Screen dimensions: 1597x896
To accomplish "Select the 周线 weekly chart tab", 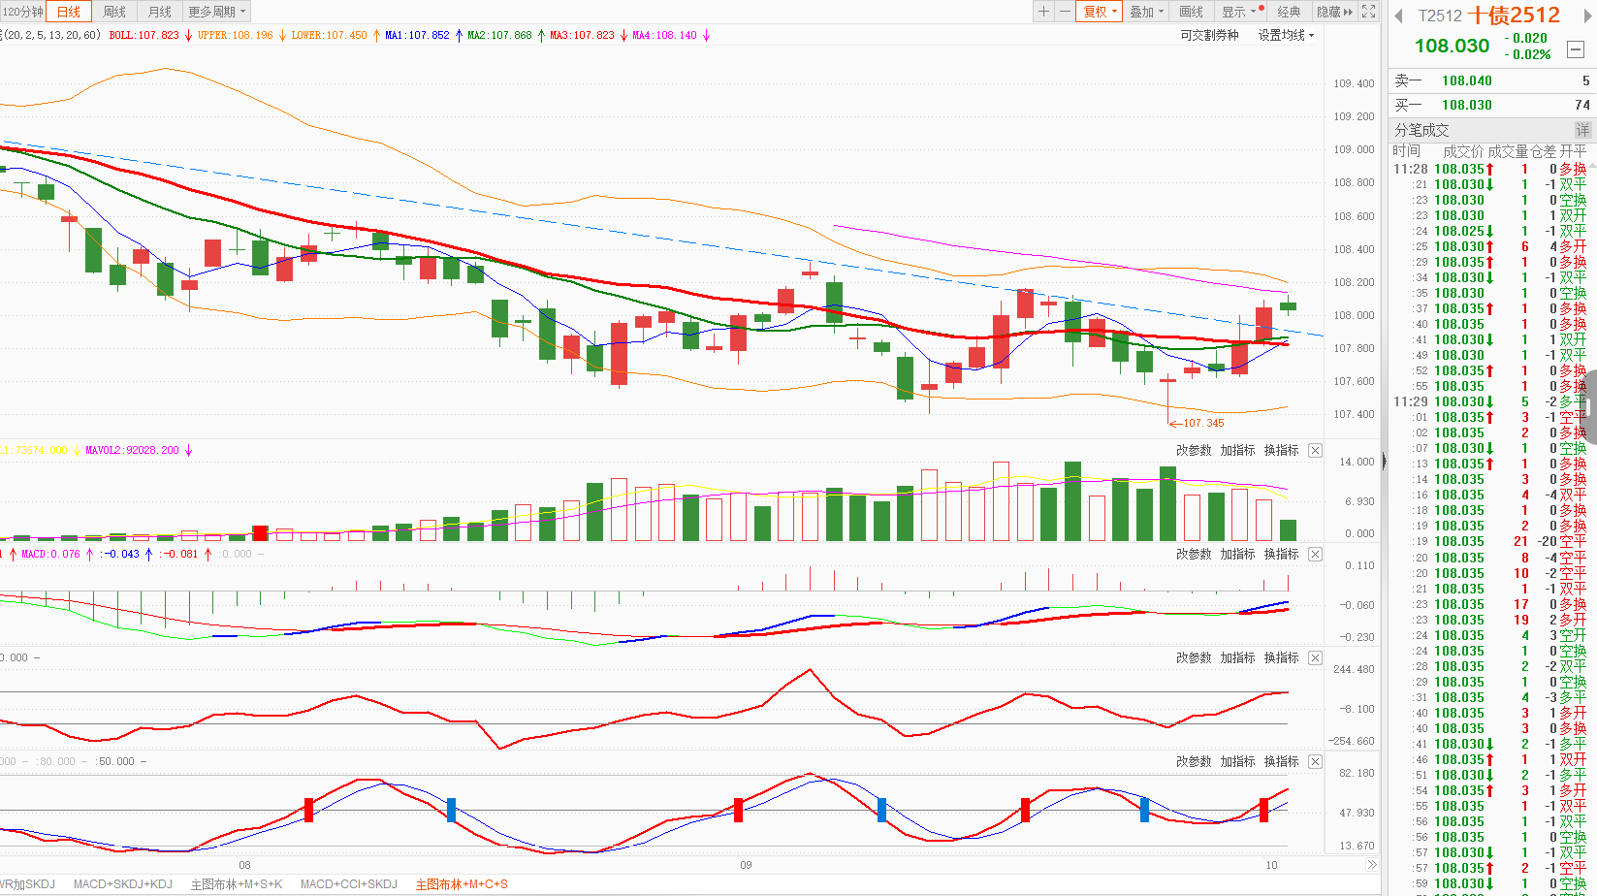I will (x=114, y=12).
